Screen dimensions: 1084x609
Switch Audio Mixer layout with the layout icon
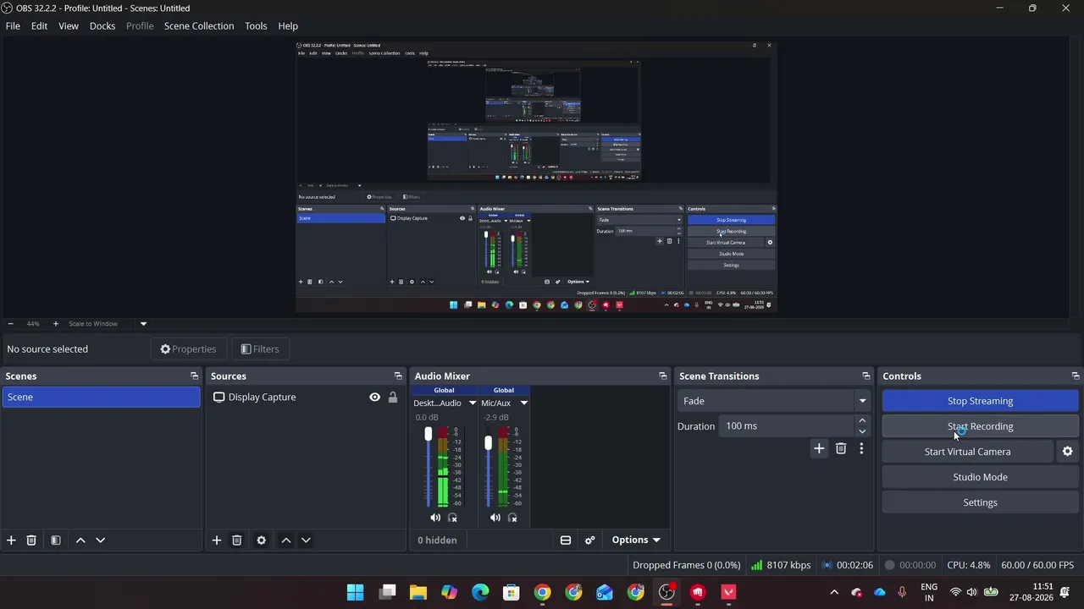point(566,540)
